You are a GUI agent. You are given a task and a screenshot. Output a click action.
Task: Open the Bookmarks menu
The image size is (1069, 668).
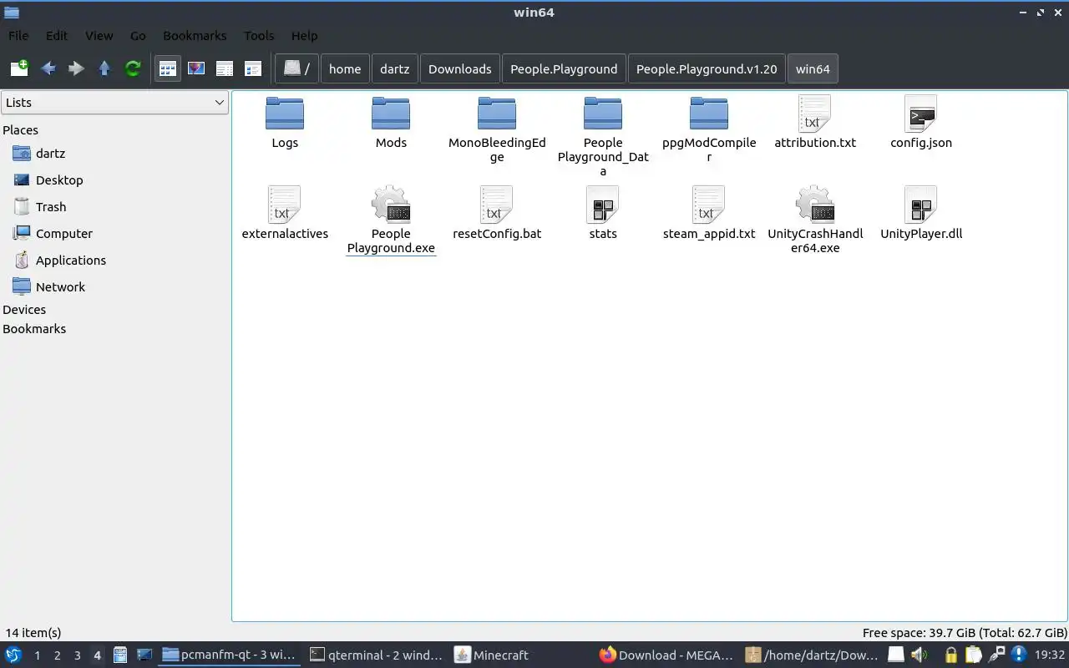195,36
